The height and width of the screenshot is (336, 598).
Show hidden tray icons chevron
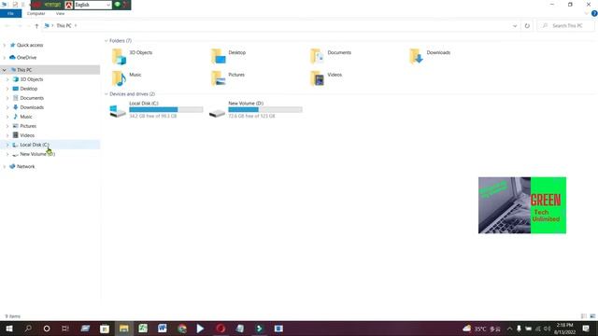pos(509,329)
